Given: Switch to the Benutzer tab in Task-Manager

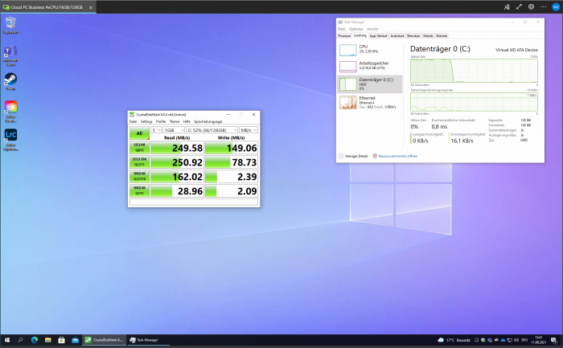Looking at the screenshot, I should [x=413, y=36].
